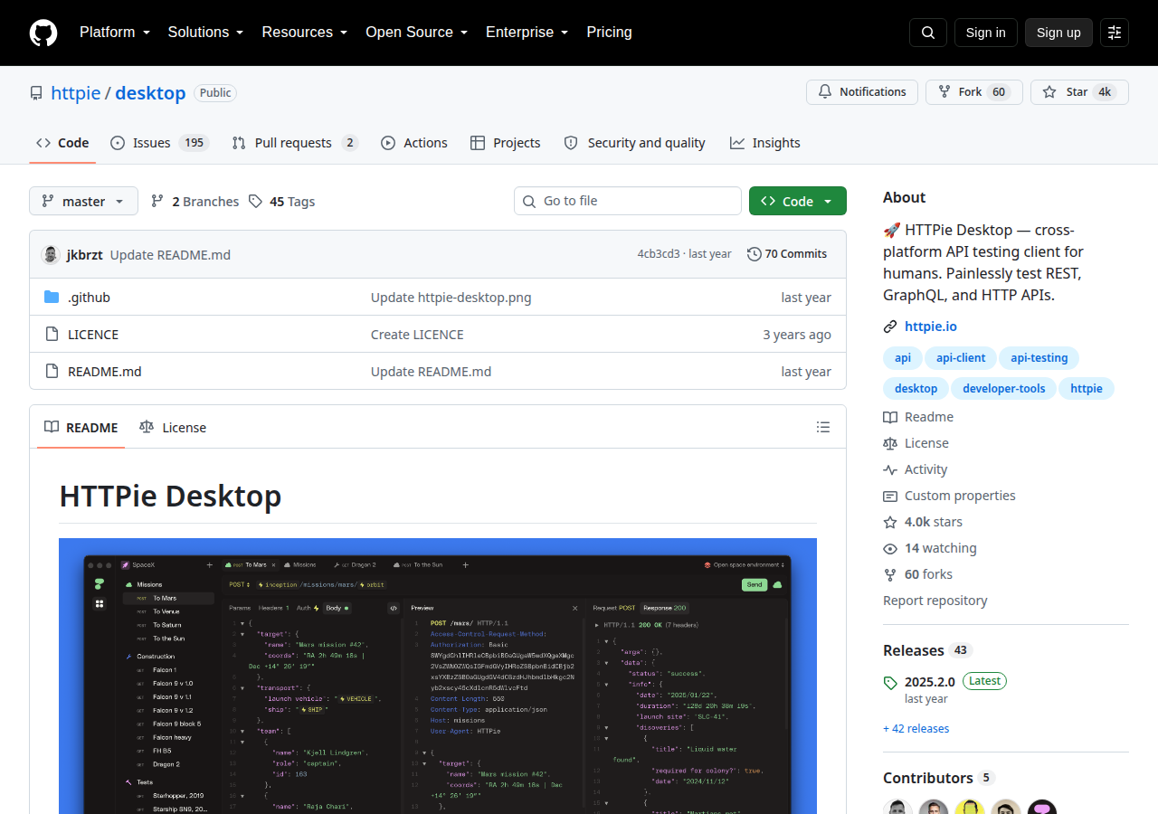View the 70 Commits history
Screen dimensions: 1158x814
coord(787,254)
